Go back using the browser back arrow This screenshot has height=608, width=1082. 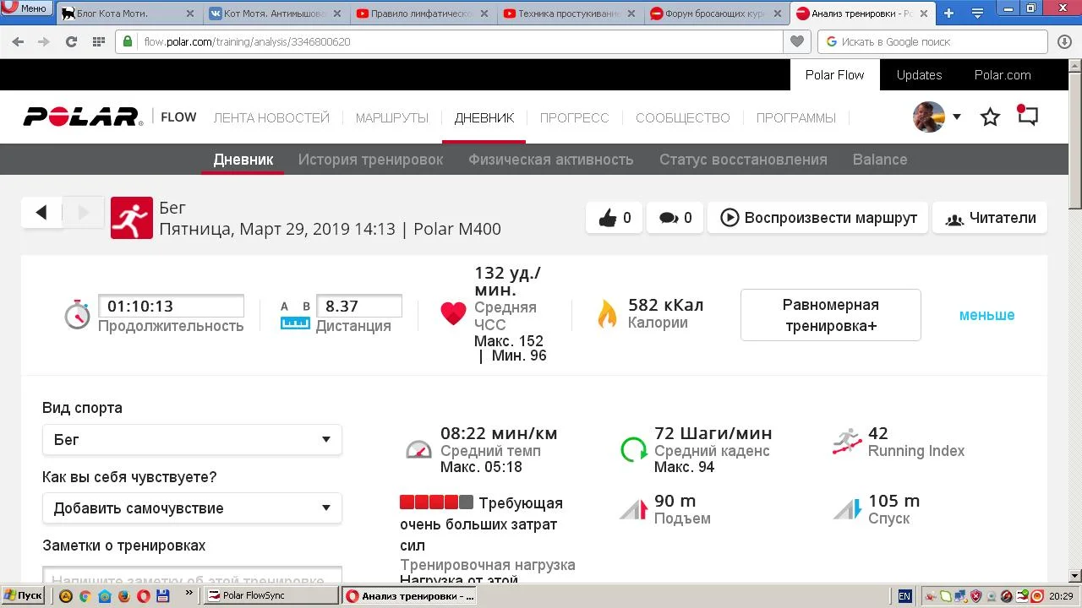19,41
